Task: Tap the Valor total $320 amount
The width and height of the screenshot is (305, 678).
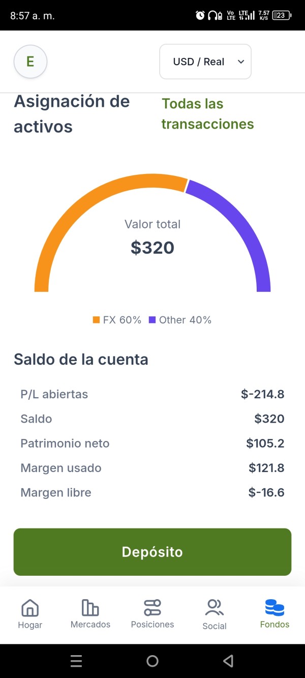Action: 152,248
